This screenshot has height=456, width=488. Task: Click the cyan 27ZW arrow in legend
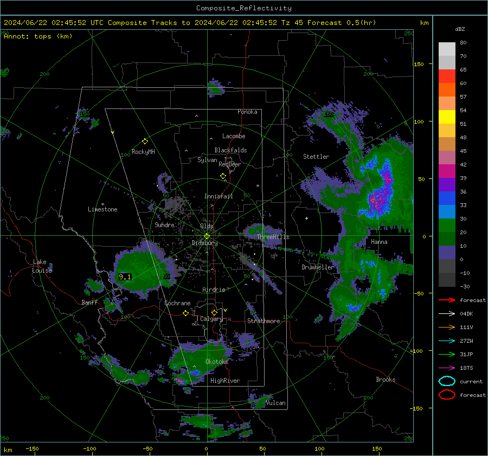point(447,341)
